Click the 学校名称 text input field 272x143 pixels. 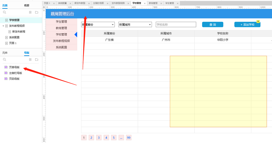[176, 25]
